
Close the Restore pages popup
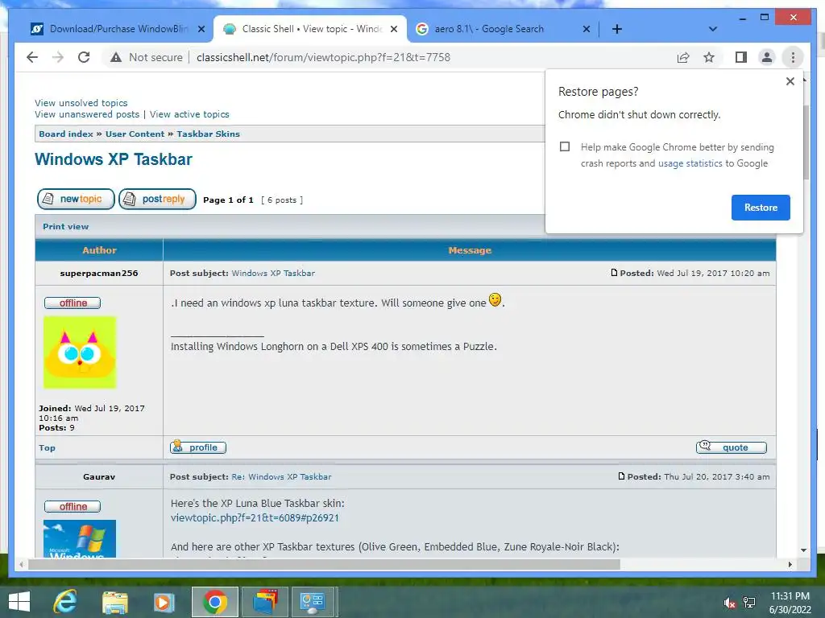pyautogui.click(x=790, y=81)
